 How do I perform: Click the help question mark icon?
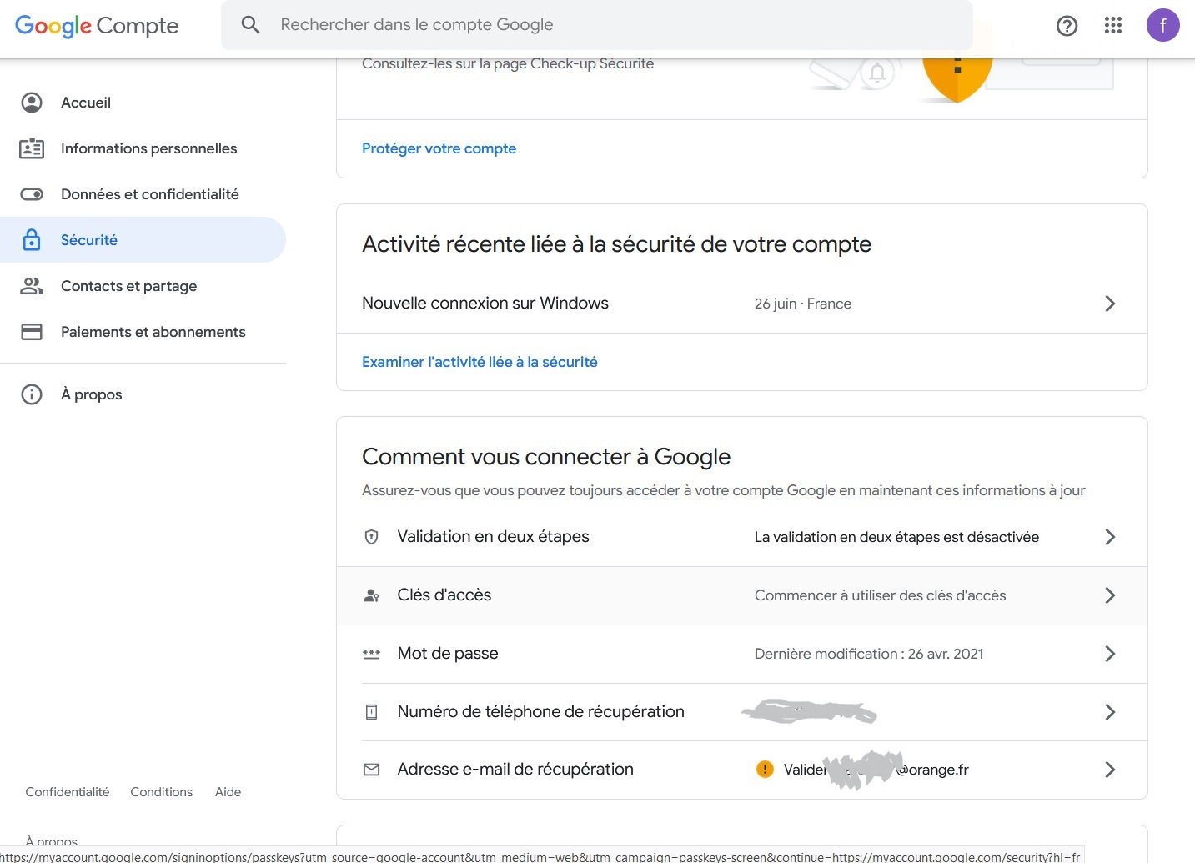pyautogui.click(x=1067, y=26)
